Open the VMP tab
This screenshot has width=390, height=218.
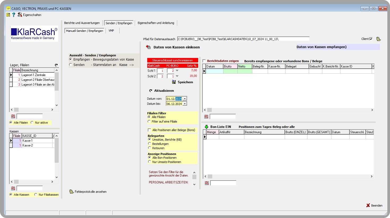pyautogui.click(x=112, y=31)
